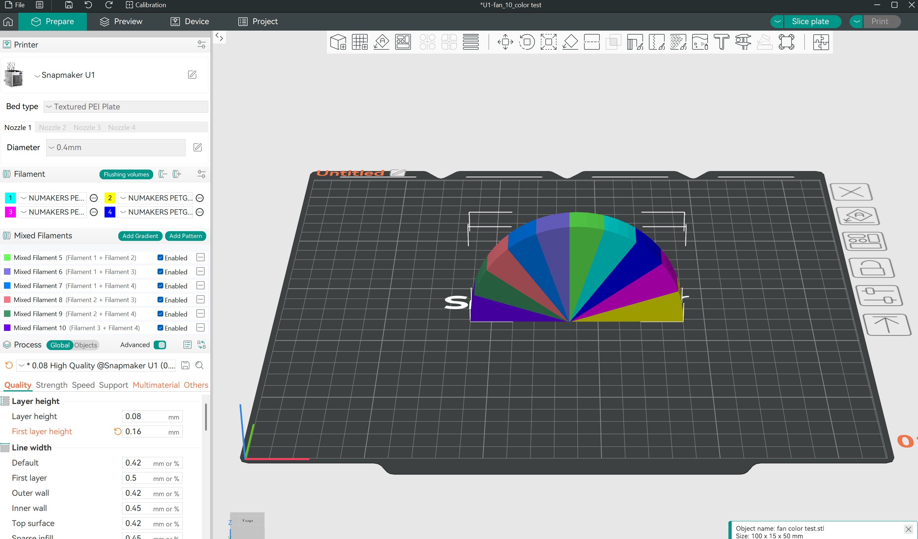Viewport: 918px width, 539px height.
Task: Switch to the Preview tab
Action: (121, 22)
